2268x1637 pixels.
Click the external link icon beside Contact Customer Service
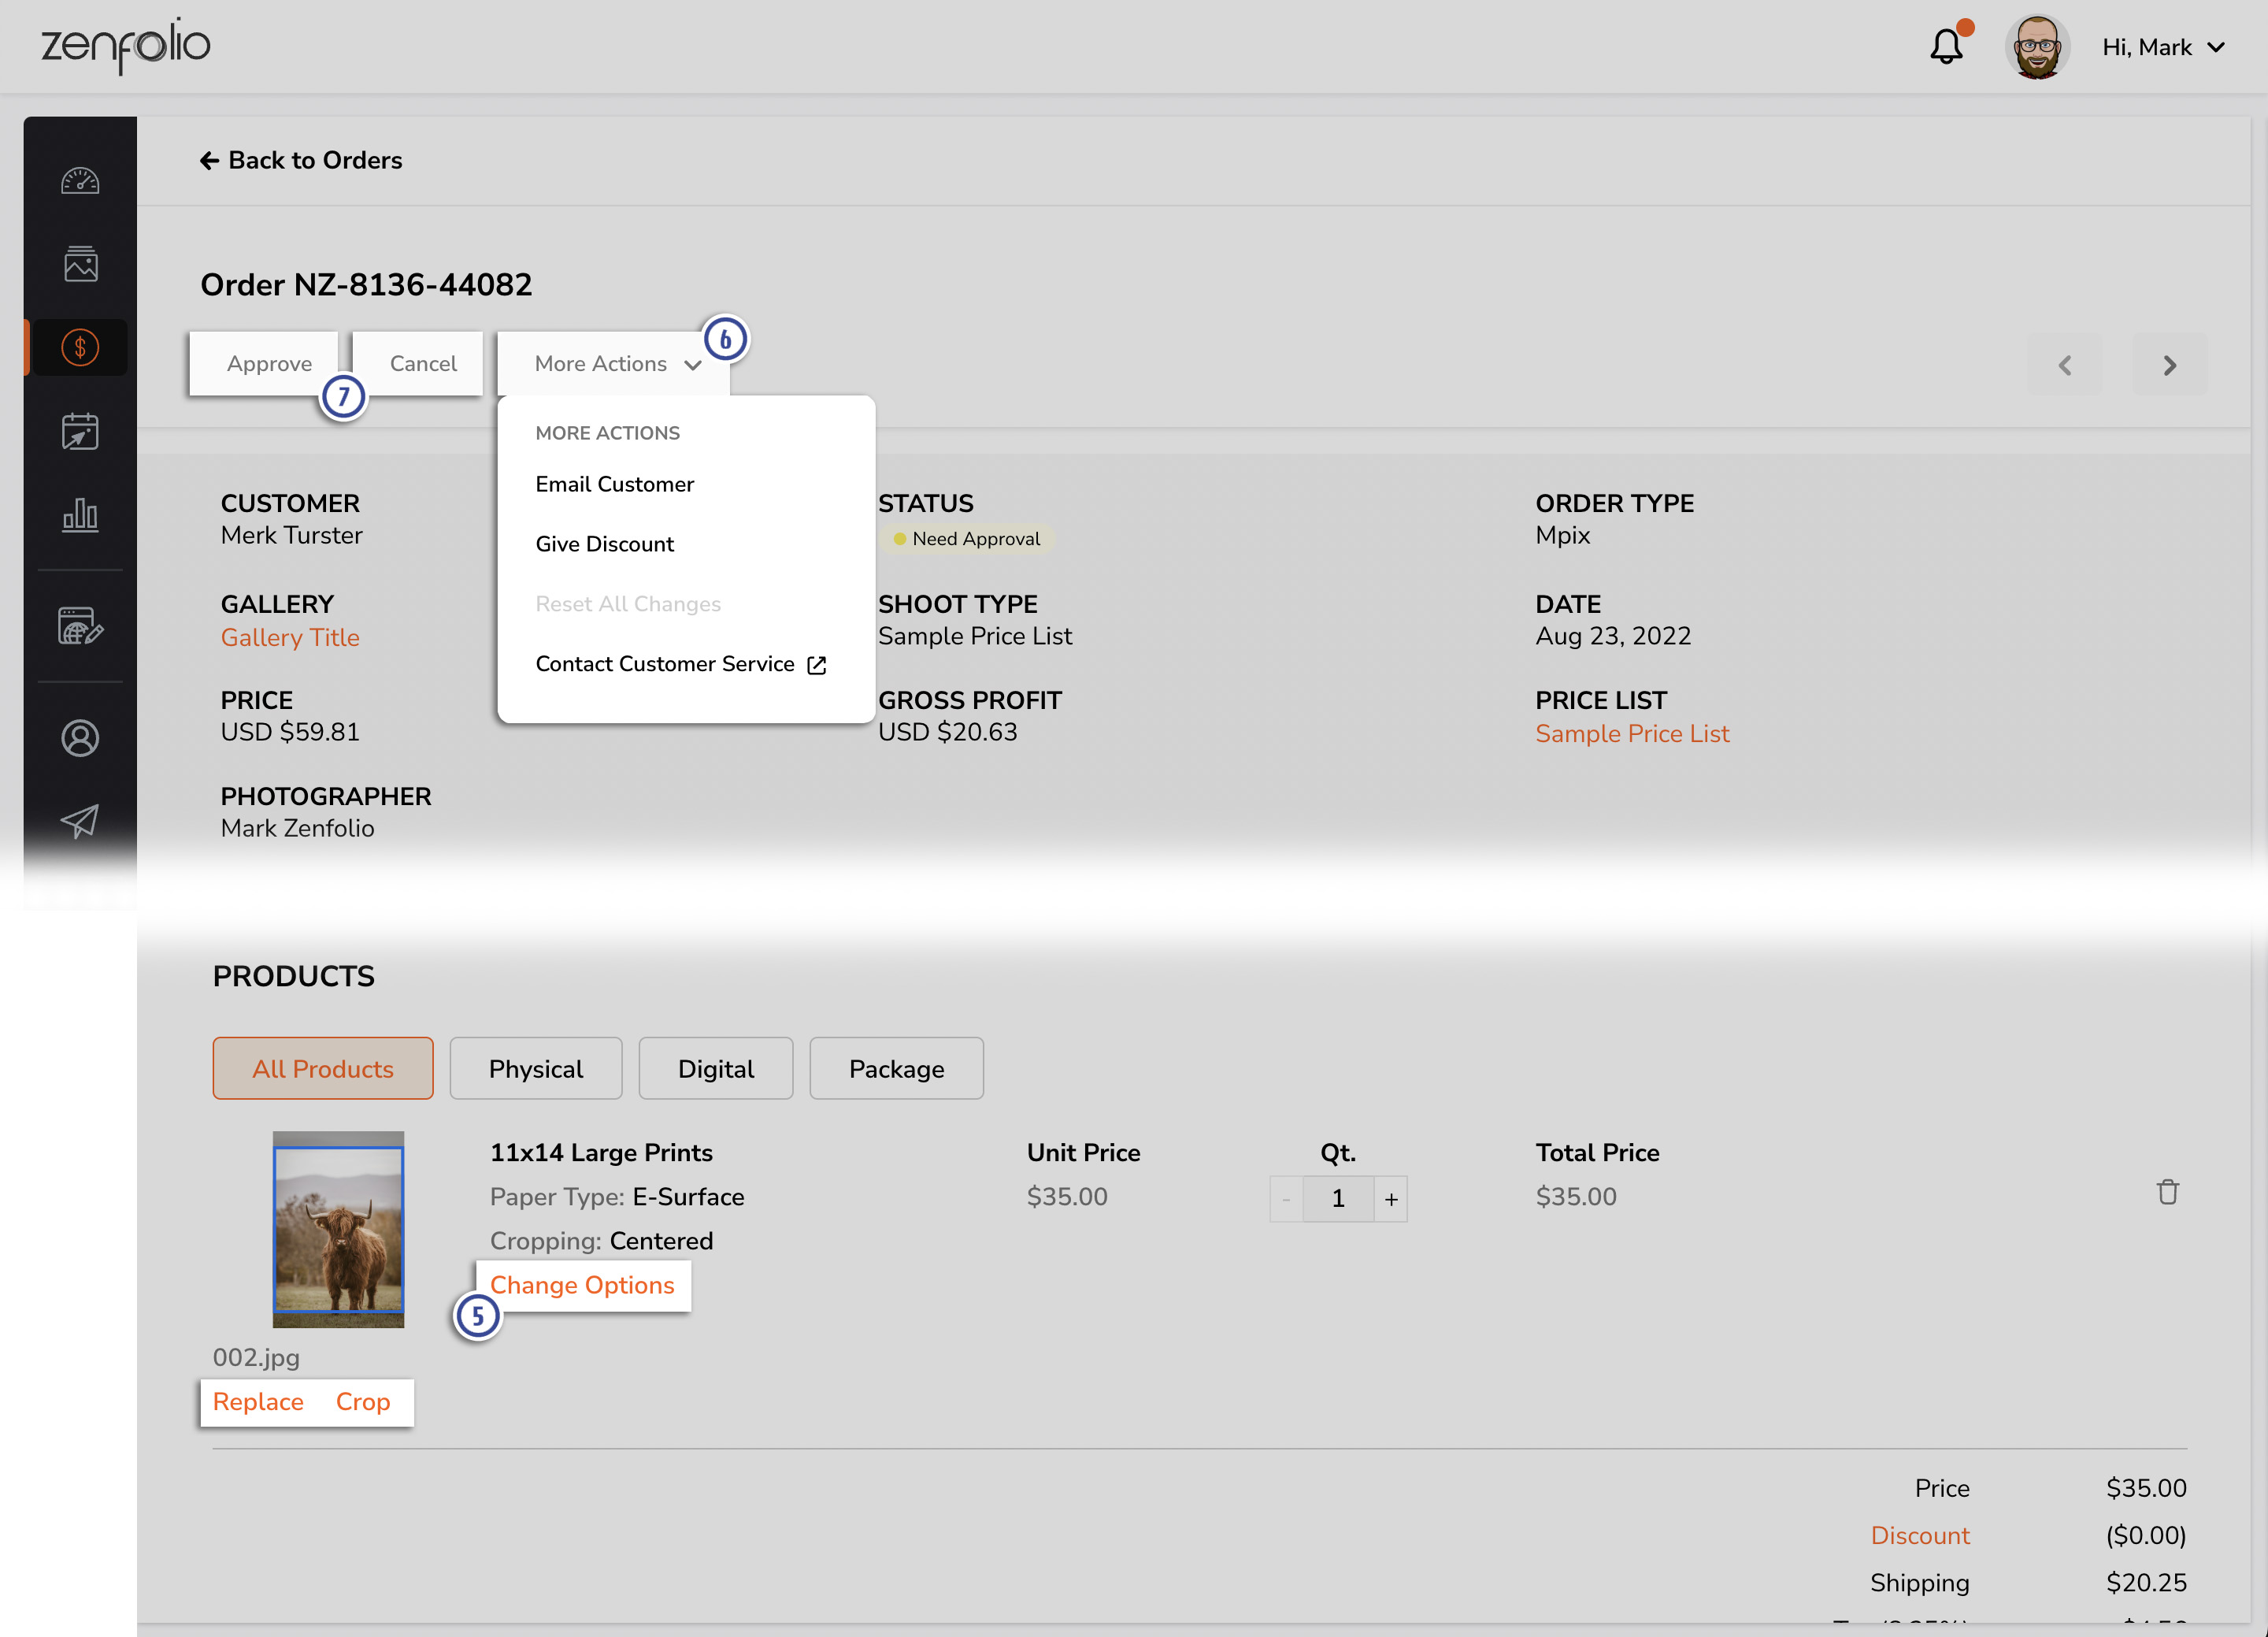817,666
